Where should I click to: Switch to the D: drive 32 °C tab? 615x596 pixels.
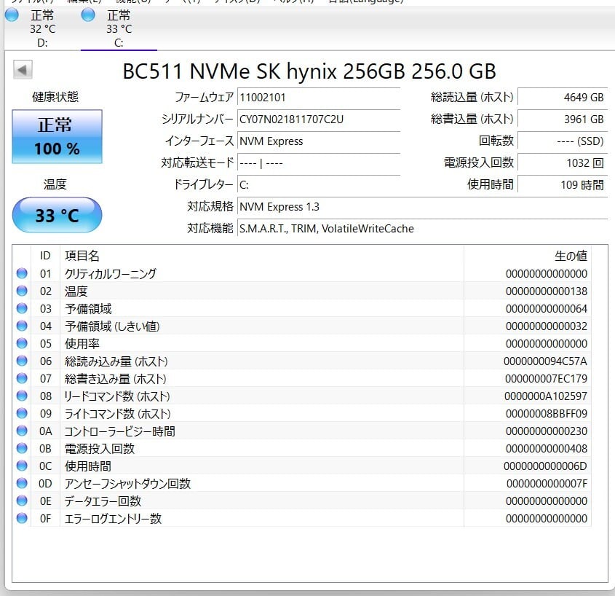[41, 28]
